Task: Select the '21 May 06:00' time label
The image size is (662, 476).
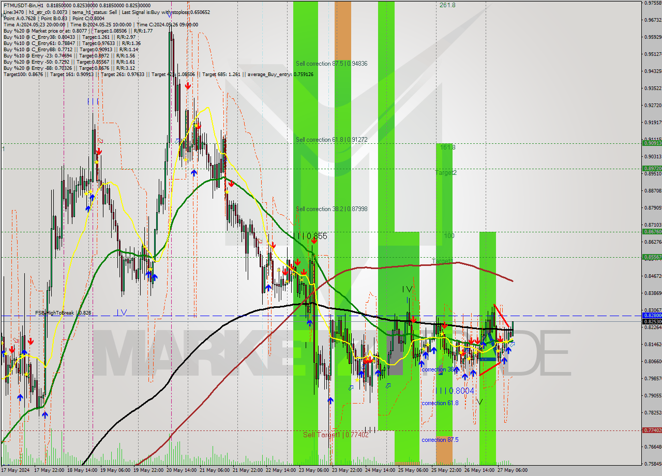Action: tap(215, 470)
